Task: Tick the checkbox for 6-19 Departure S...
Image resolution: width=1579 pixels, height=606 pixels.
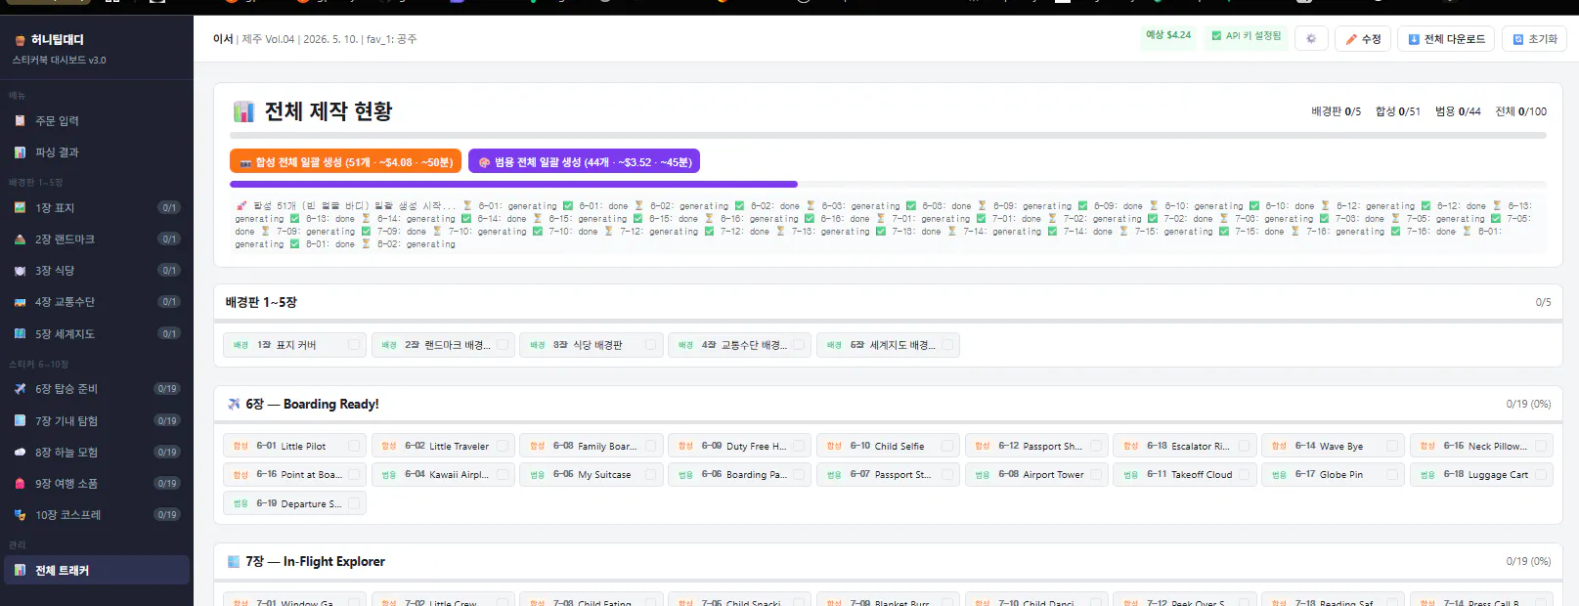Action: click(354, 503)
